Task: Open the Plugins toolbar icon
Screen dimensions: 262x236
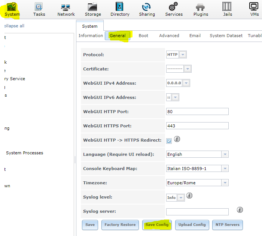Action: [x=201, y=9]
